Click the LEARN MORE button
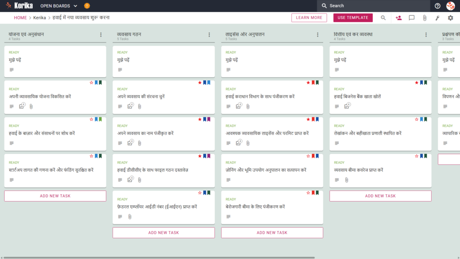The width and height of the screenshot is (460, 259). [309, 18]
